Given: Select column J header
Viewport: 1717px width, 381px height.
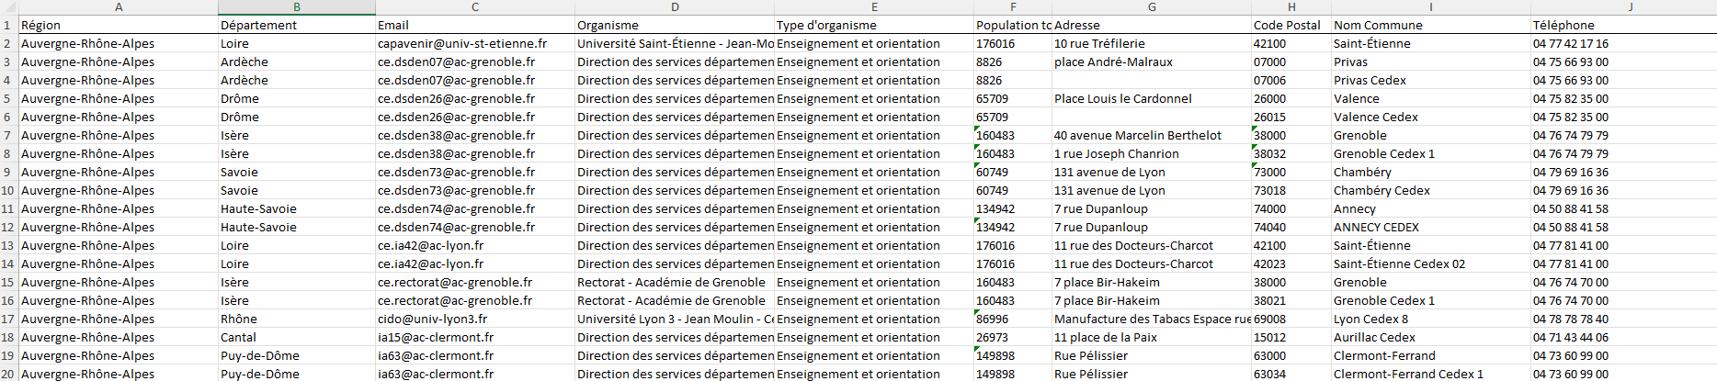Looking at the screenshot, I should [1631, 7].
